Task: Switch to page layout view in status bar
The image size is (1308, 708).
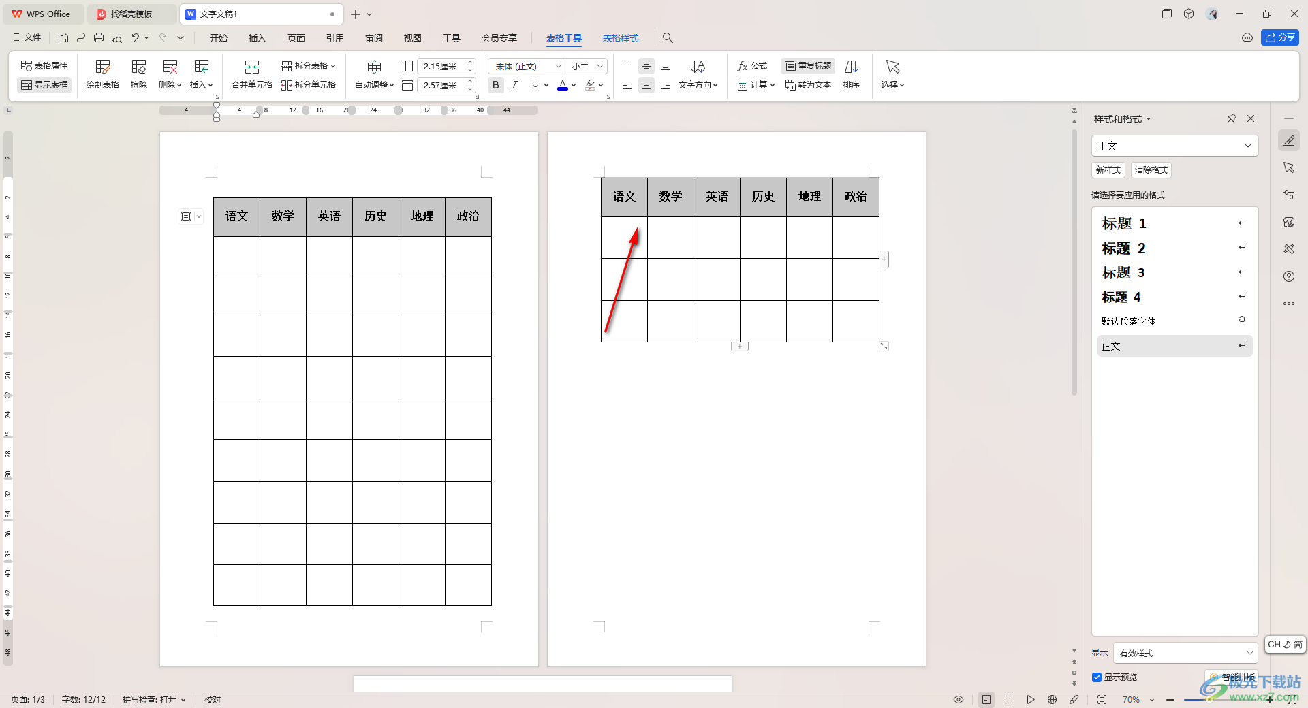Action: pyautogui.click(x=986, y=700)
